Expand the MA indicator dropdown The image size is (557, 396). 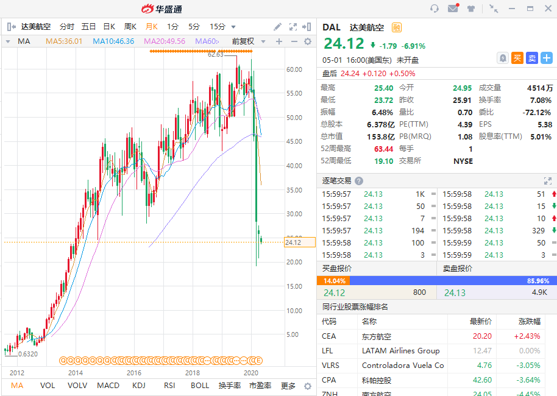click(x=8, y=41)
